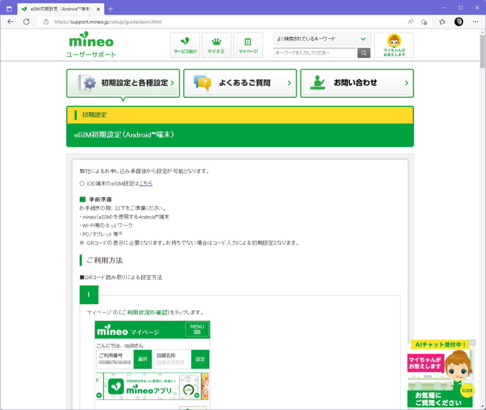Screen dimensions: 486x410
Task: Follow the こちら link for iOS eSIM setup
Action: (146, 184)
